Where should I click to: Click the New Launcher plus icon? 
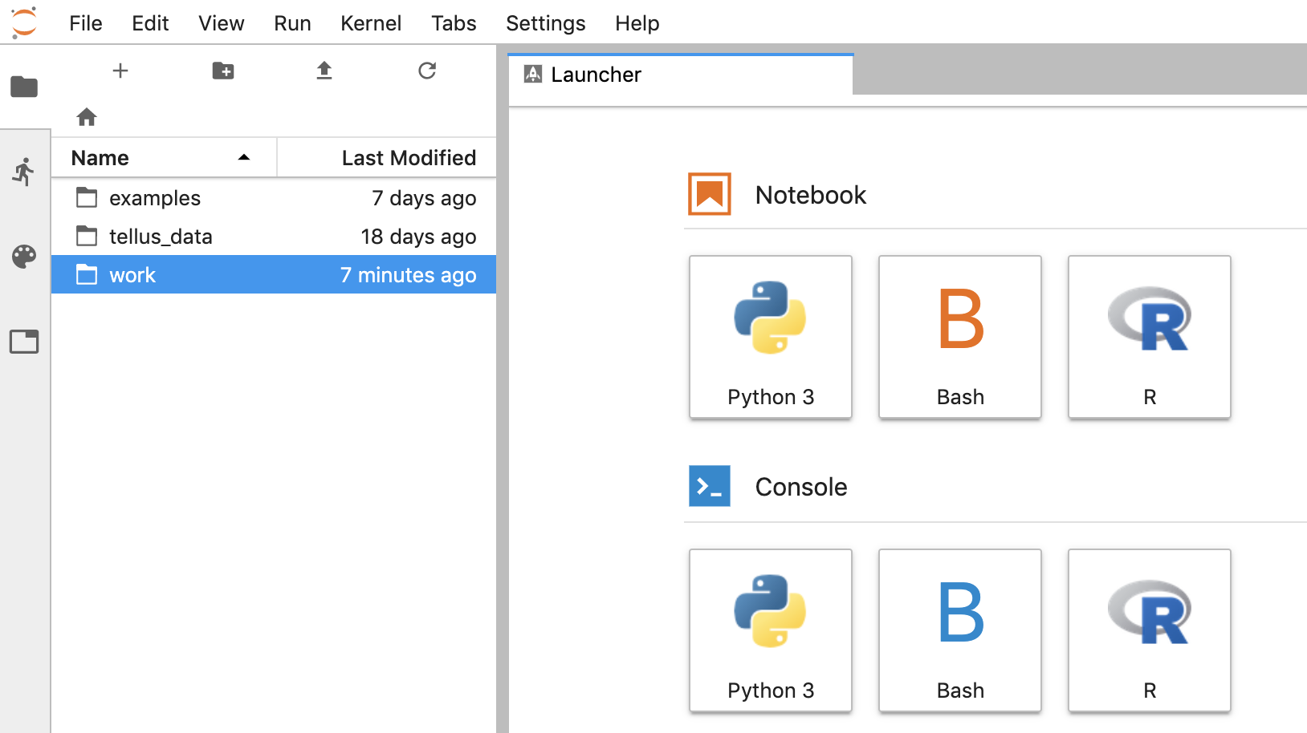[x=120, y=71]
